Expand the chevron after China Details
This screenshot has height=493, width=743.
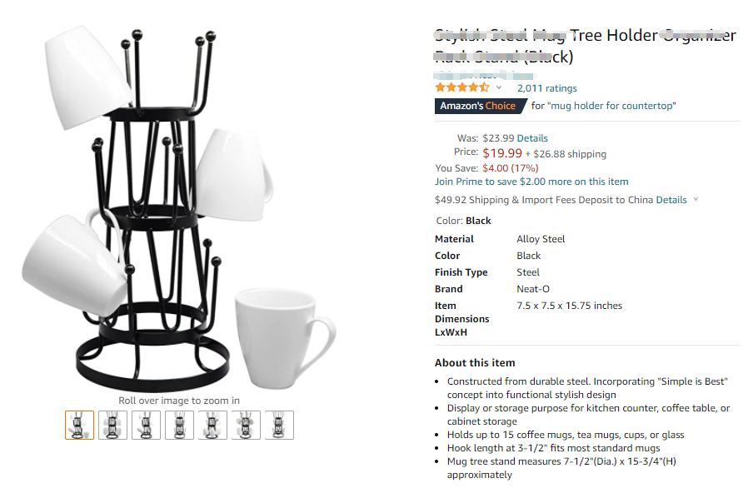pyautogui.click(x=696, y=200)
